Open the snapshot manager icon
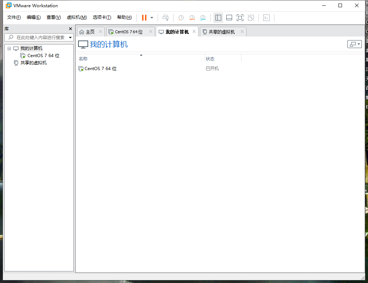 [203, 18]
